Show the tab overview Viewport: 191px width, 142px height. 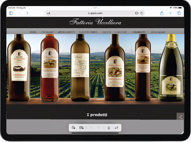pyautogui.click(x=179, y=13)
